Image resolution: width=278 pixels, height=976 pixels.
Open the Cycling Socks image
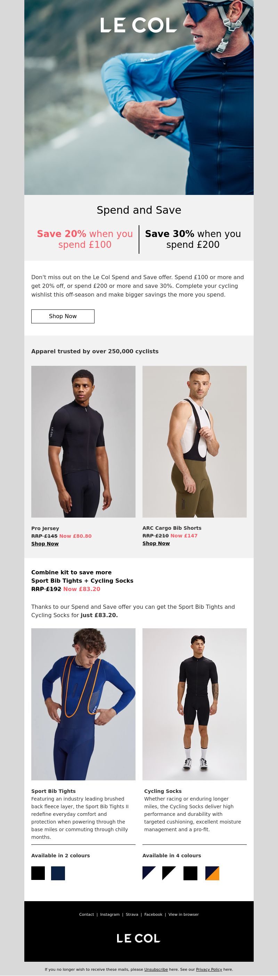[194, 704]
